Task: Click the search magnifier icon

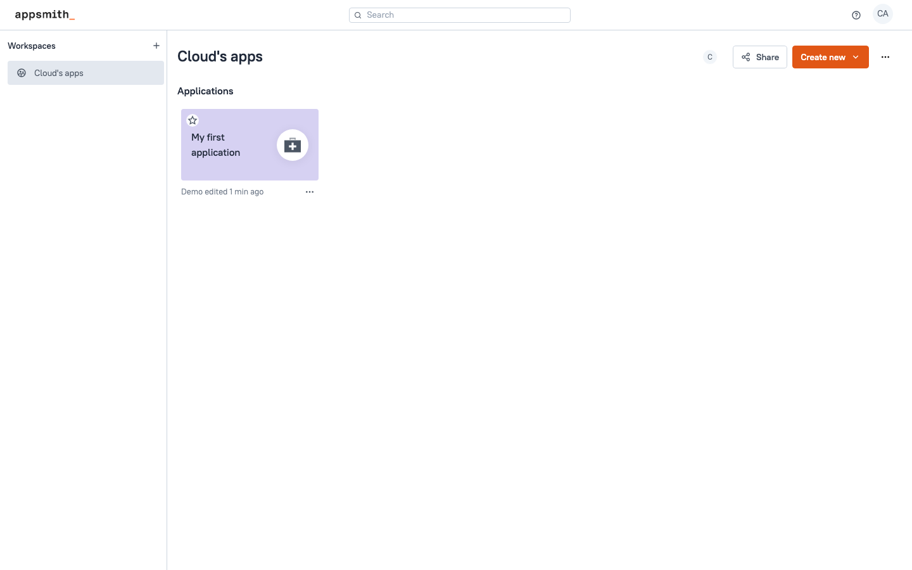Action: click(x=358, y=15)
